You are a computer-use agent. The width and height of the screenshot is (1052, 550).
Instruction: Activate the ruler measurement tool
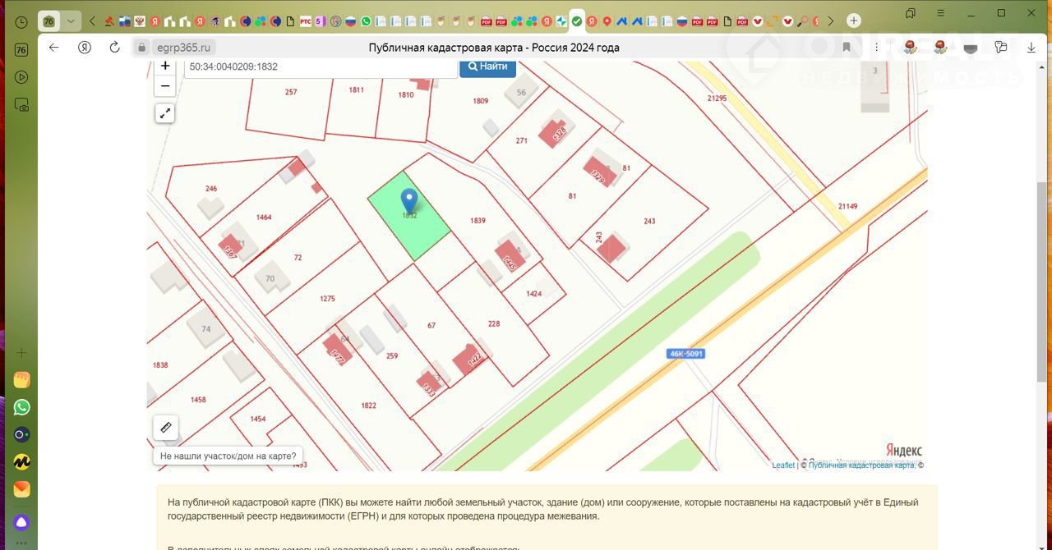[x=165, y=428]
